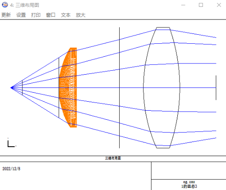
Task: Open the 文本 menu
Action: [66, 15]
